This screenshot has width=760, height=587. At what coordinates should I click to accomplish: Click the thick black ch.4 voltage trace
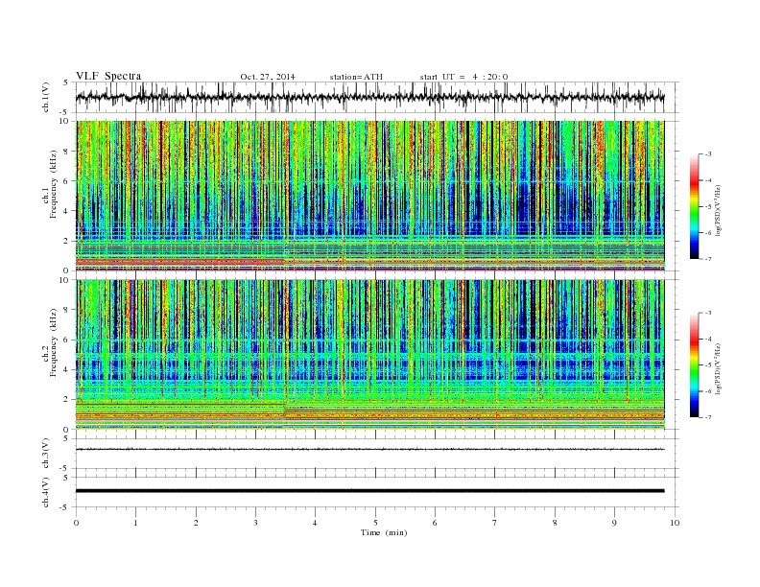tap(369, 491)
